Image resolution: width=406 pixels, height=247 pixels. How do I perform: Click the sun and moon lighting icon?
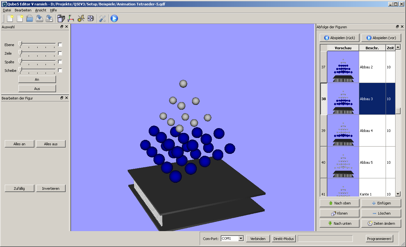point(81,18)
